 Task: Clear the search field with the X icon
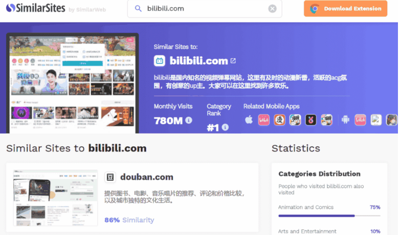tap(272, 9)
